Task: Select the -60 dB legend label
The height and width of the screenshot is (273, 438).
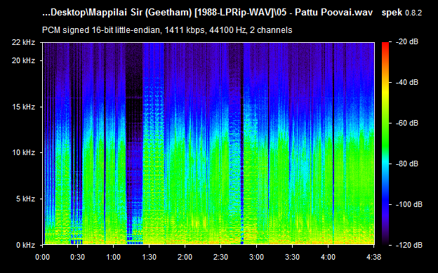Action: (x=407, y=124)
